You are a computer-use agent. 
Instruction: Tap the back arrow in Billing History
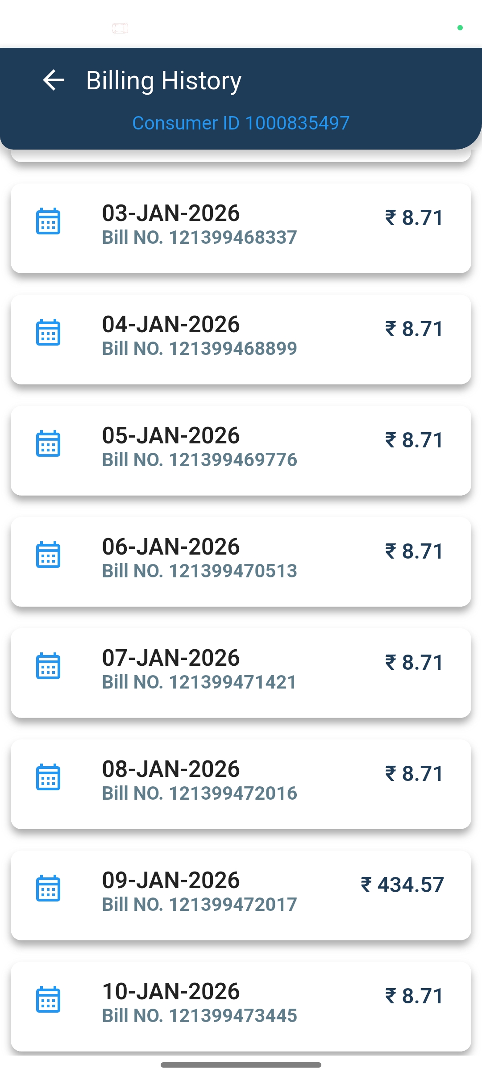[x=54, y=80]
